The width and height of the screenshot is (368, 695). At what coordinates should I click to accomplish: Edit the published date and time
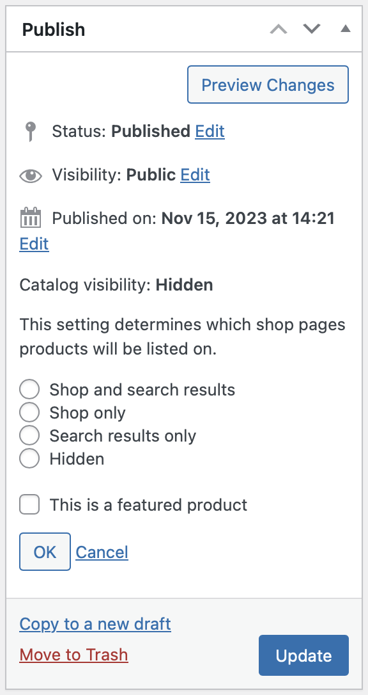click(x=34, y=244)
